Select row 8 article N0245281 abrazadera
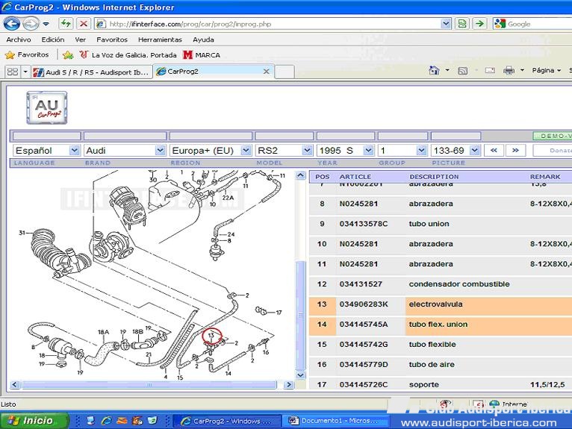The width and height of the screenshot is (572, 429). coord(441,204)
